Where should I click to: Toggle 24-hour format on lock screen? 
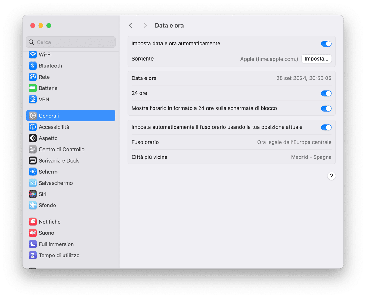point(326,108)
